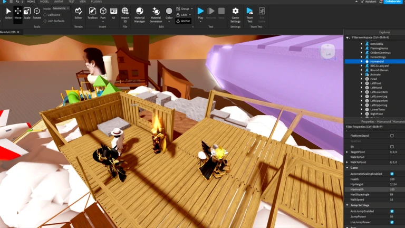Image resolution: width=405 pixels, height=228 pixels.
Task: Open the Material Manager
Action: [139, 15]
